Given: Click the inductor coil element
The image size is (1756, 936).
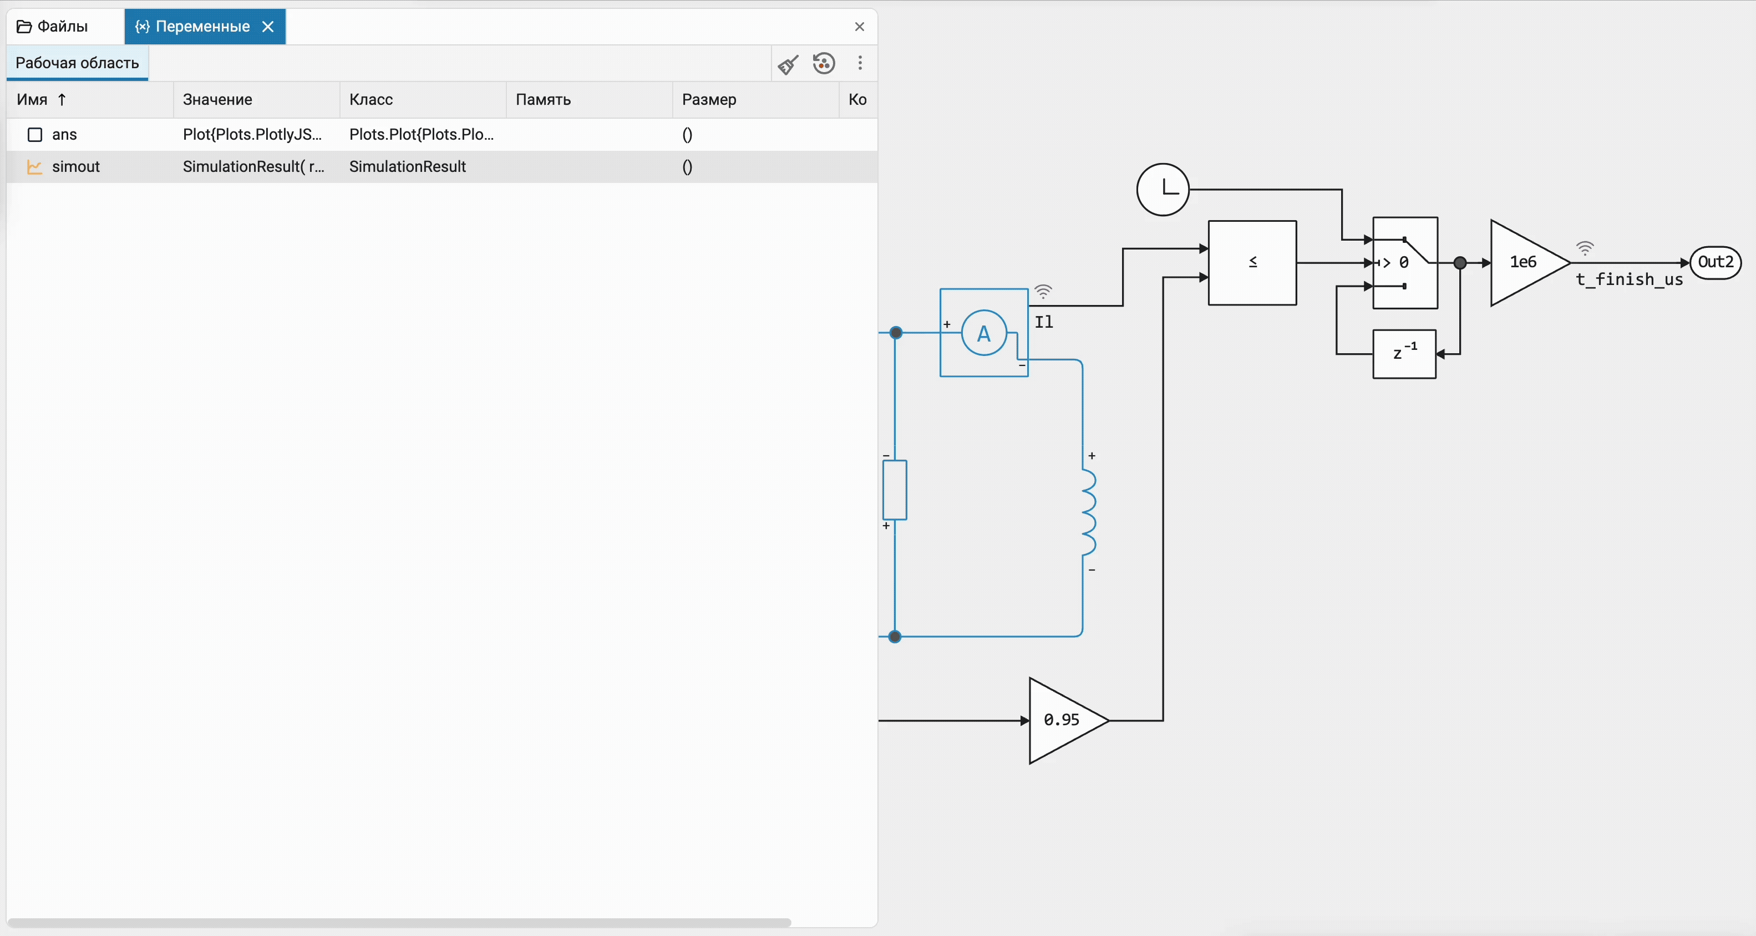Looking at the screenshot, I should (1088, 513).
